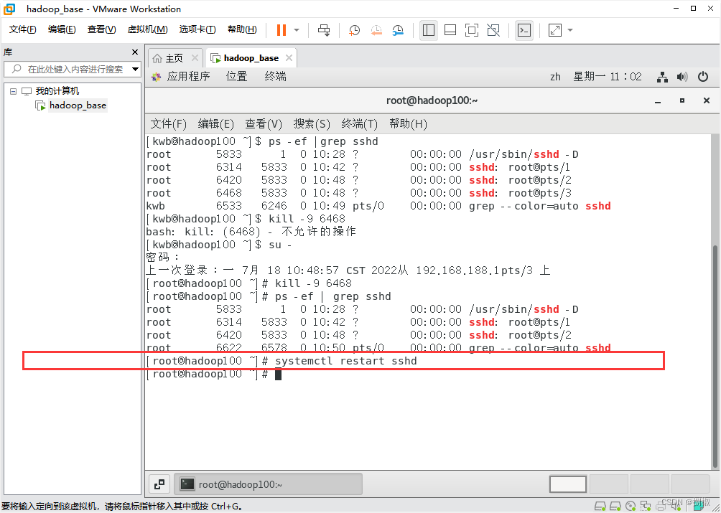Enter full screen mode
The width and height of the screenshot is (721, 513).
(x=472, y=30)
